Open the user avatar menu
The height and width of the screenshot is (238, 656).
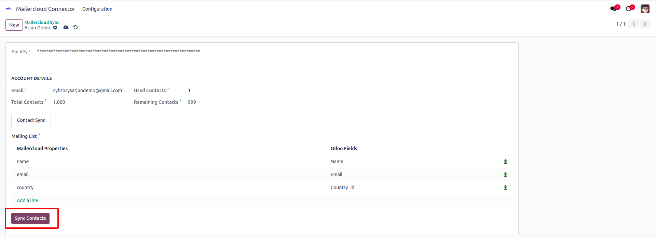tap(645, 9)
